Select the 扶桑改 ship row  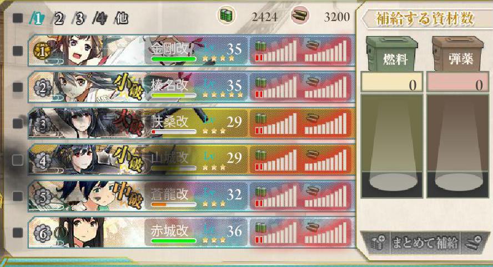pyautogui.click(x=192, y=124)
